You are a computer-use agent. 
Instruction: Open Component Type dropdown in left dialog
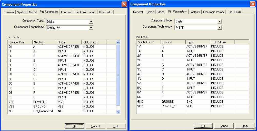point(91,22)
